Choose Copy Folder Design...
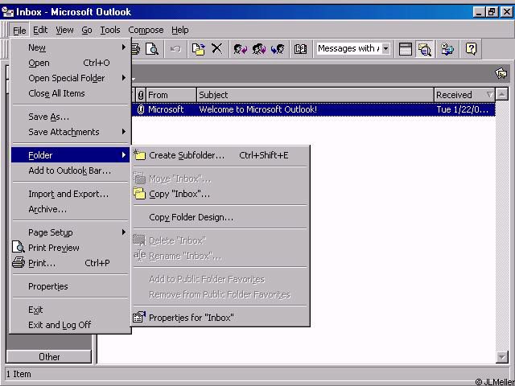The width and height of the screenshot is (515, 386). [x=220, y=217]
